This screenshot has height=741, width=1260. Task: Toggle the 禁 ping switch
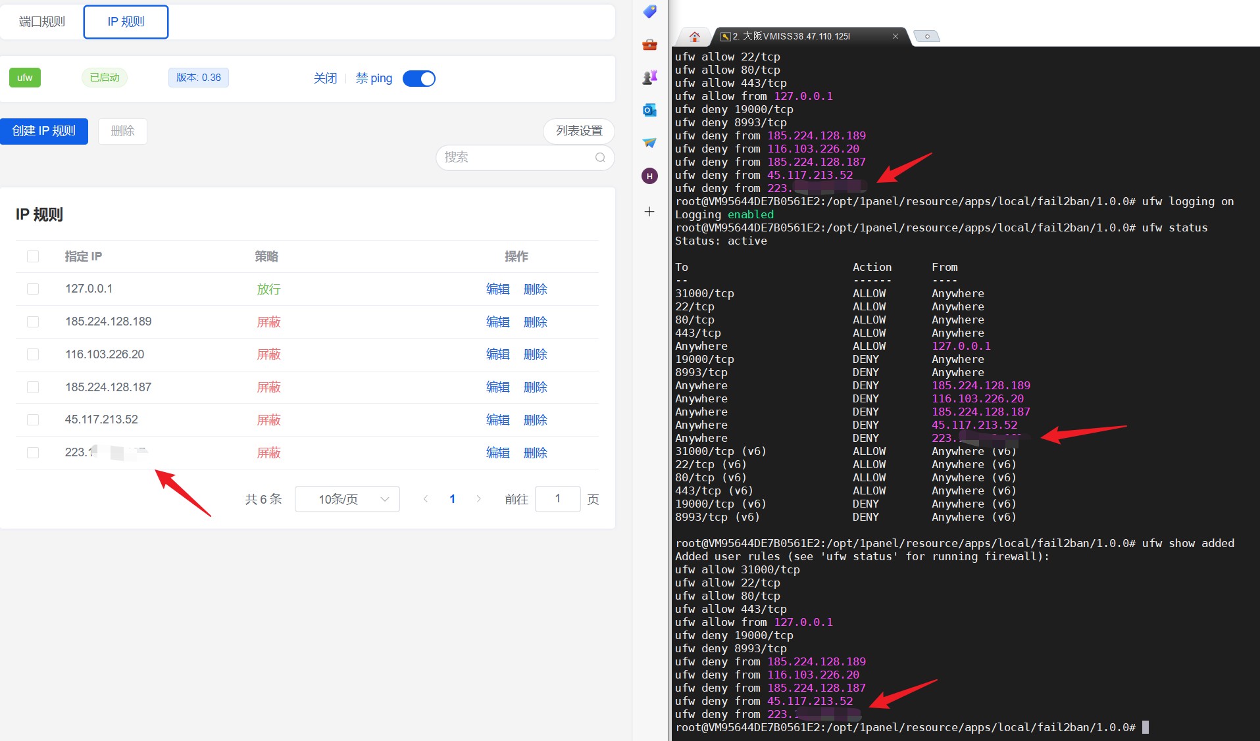click(419, 79)
